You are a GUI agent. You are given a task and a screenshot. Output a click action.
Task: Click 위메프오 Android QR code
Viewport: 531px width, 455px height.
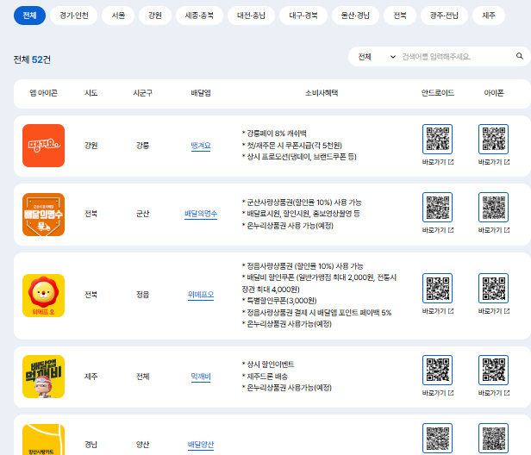[x=438, y=288]
